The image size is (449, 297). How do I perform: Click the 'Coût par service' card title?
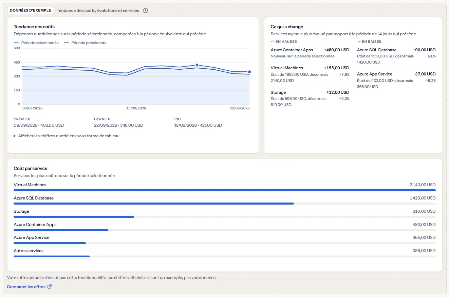pos(31,168)
